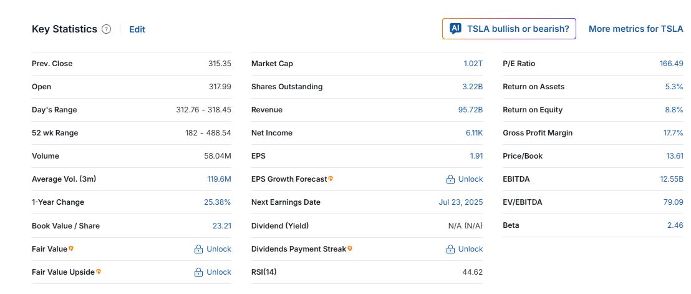Select the EBITDA value 12.55B

tap(670, 179)
